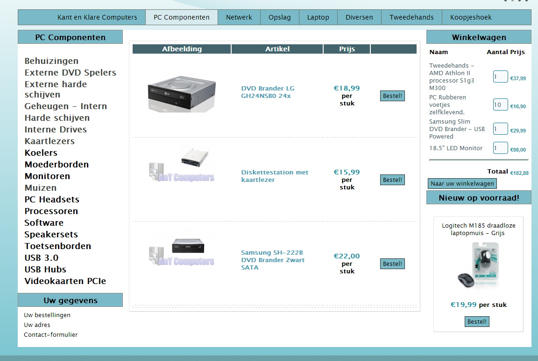The height and width of the screenshot is (361, 538).
Task: Show Interne Drives category
Action: pos(56,130)
